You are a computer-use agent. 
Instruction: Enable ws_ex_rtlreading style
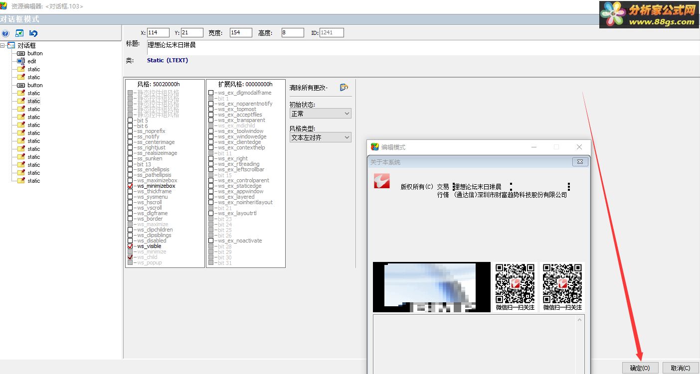click(211, 164)
